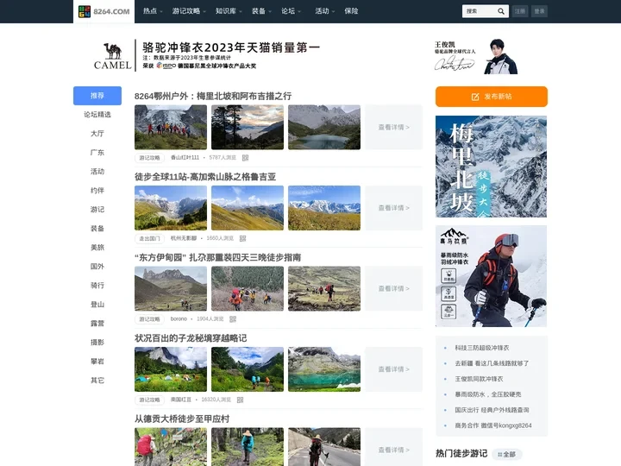Click the edit icon in 发布新帖 button
Viewport: 621px width, 466px height.
(475, 97)
